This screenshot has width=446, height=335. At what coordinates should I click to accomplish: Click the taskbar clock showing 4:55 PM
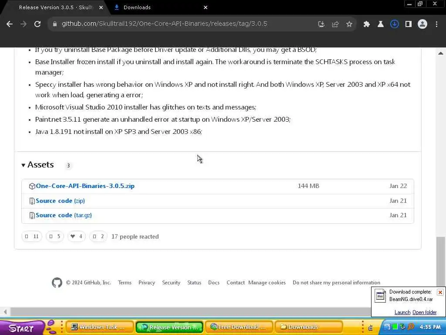tap(430, 327)
